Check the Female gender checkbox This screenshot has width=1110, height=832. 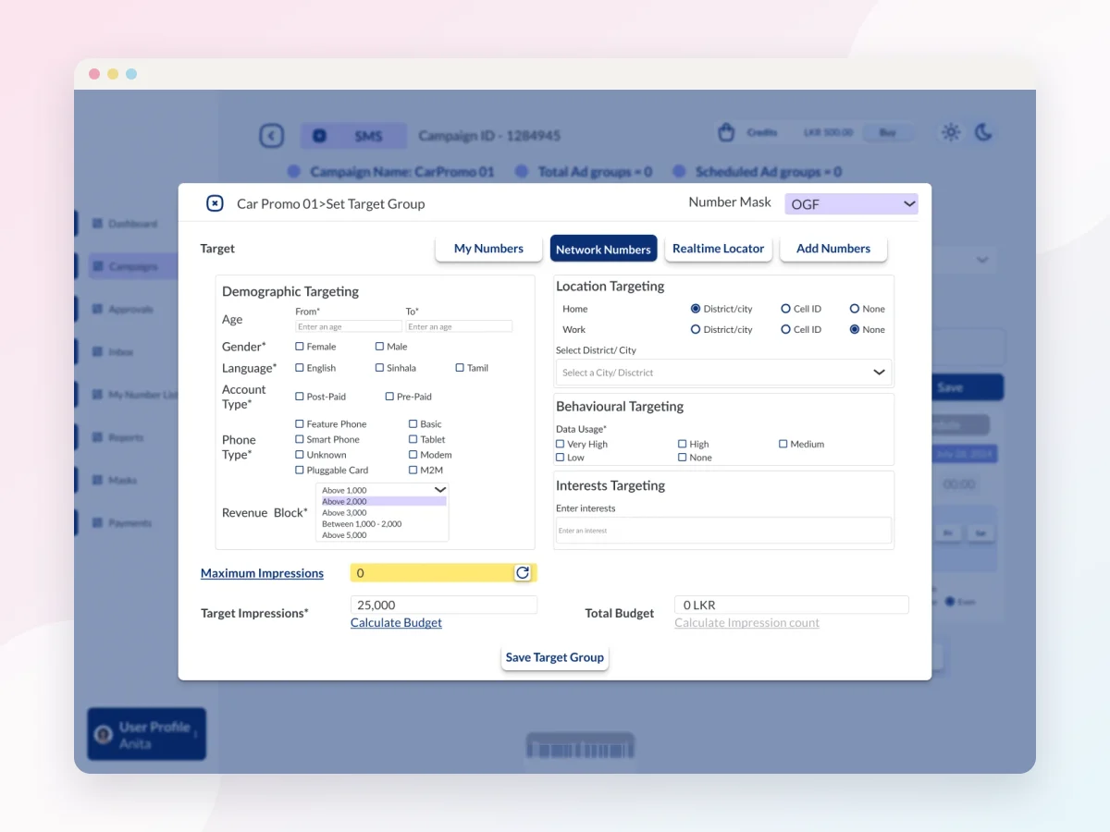point(300,347)
